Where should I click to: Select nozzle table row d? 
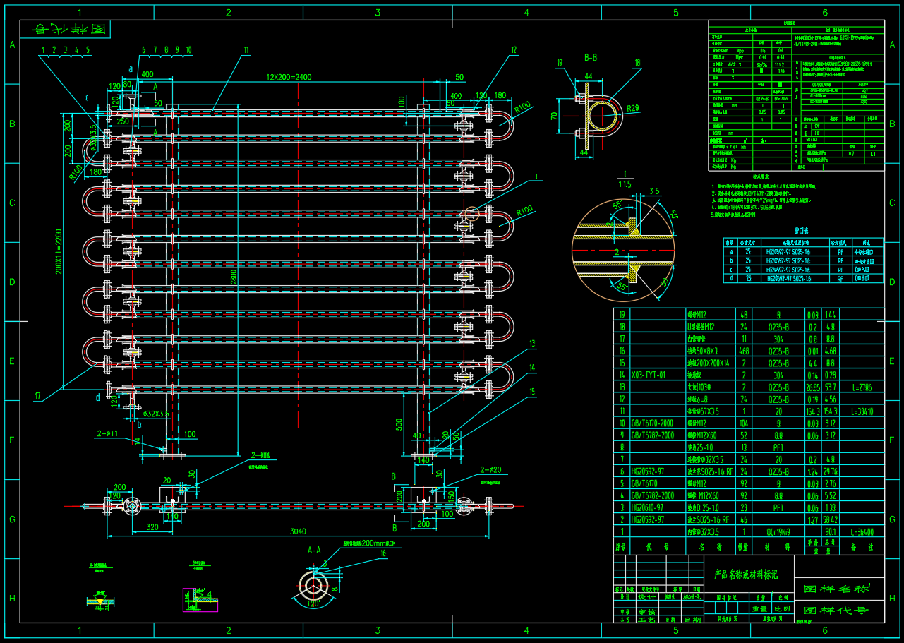point(802,279)
